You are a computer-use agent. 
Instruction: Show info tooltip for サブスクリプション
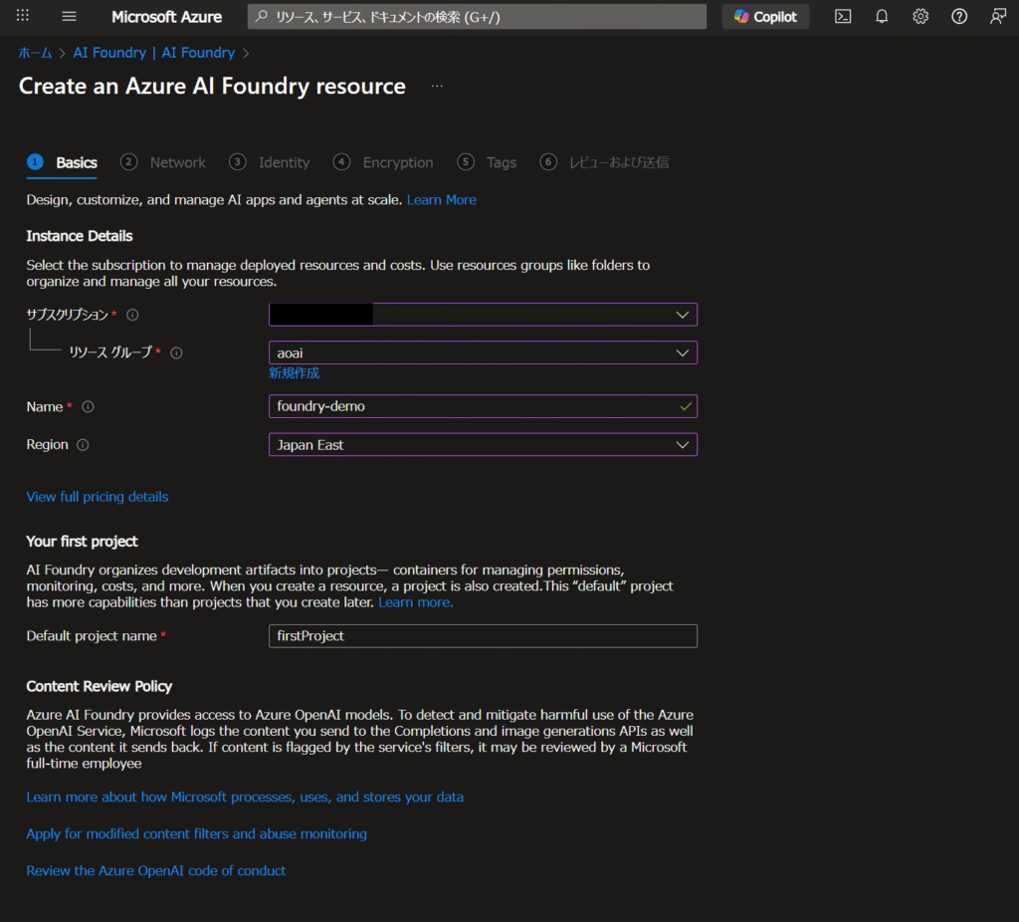tap(132, 316)
